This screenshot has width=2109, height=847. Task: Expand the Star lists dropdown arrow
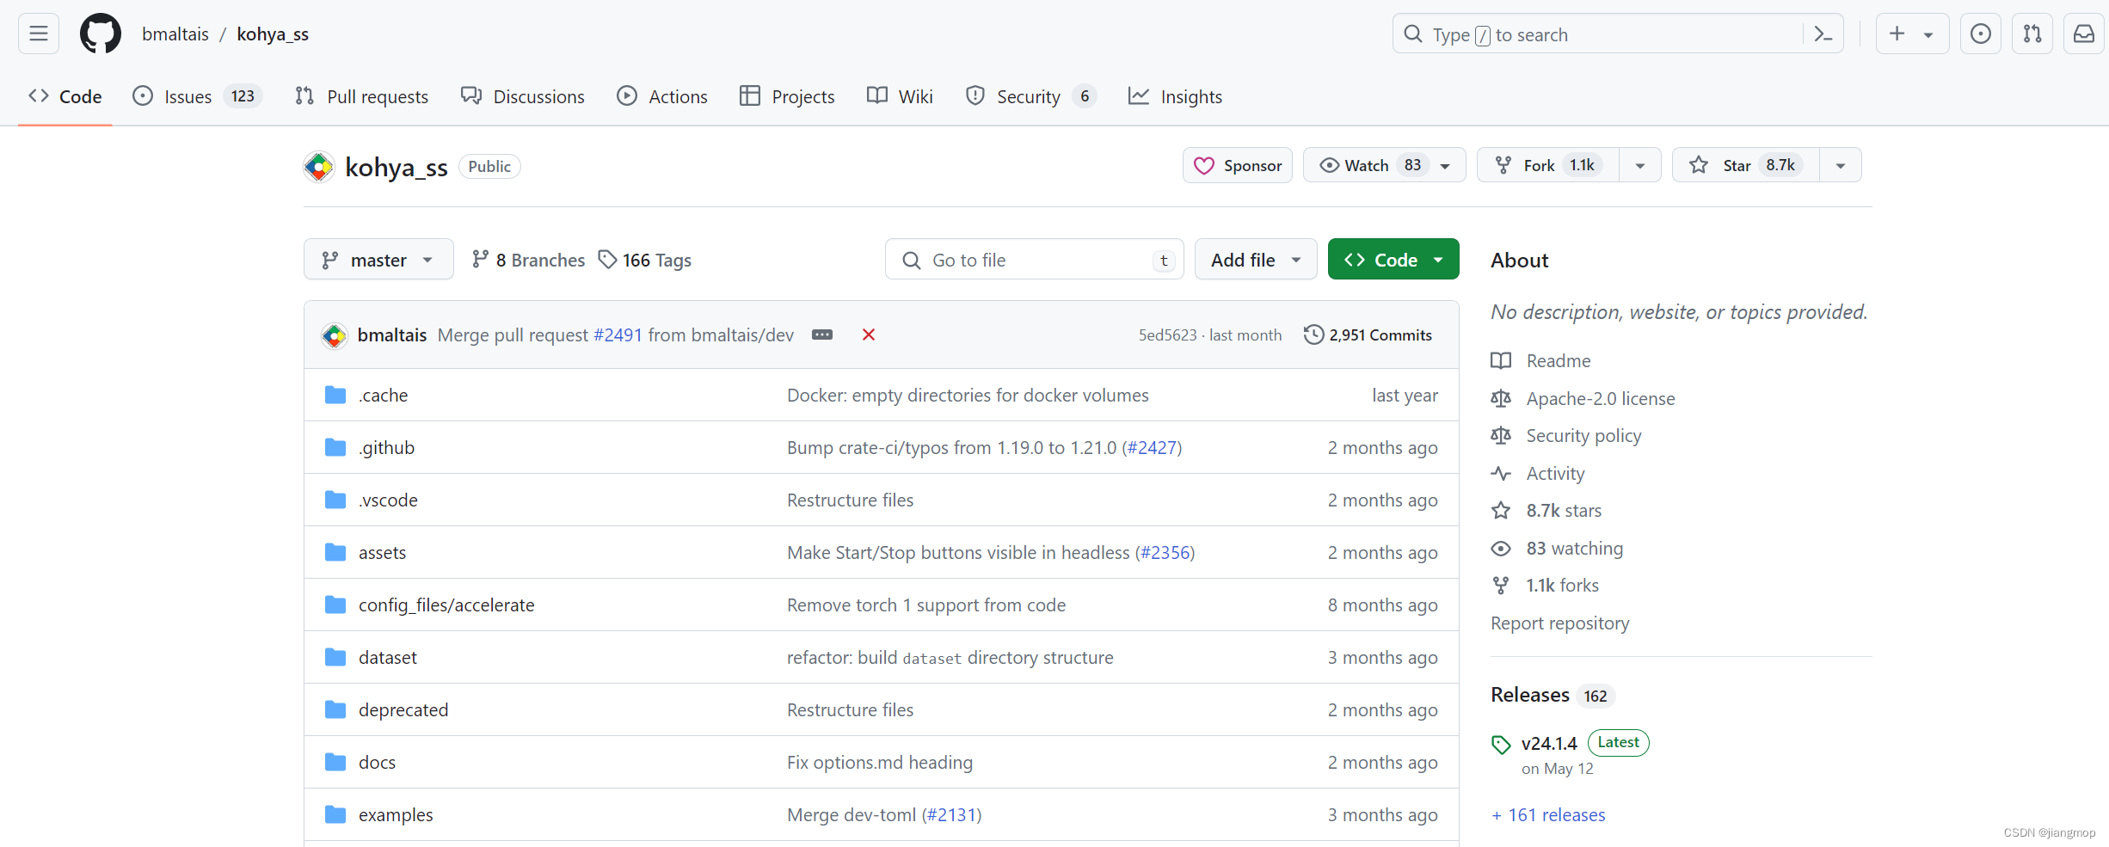tap(1841, 165)
